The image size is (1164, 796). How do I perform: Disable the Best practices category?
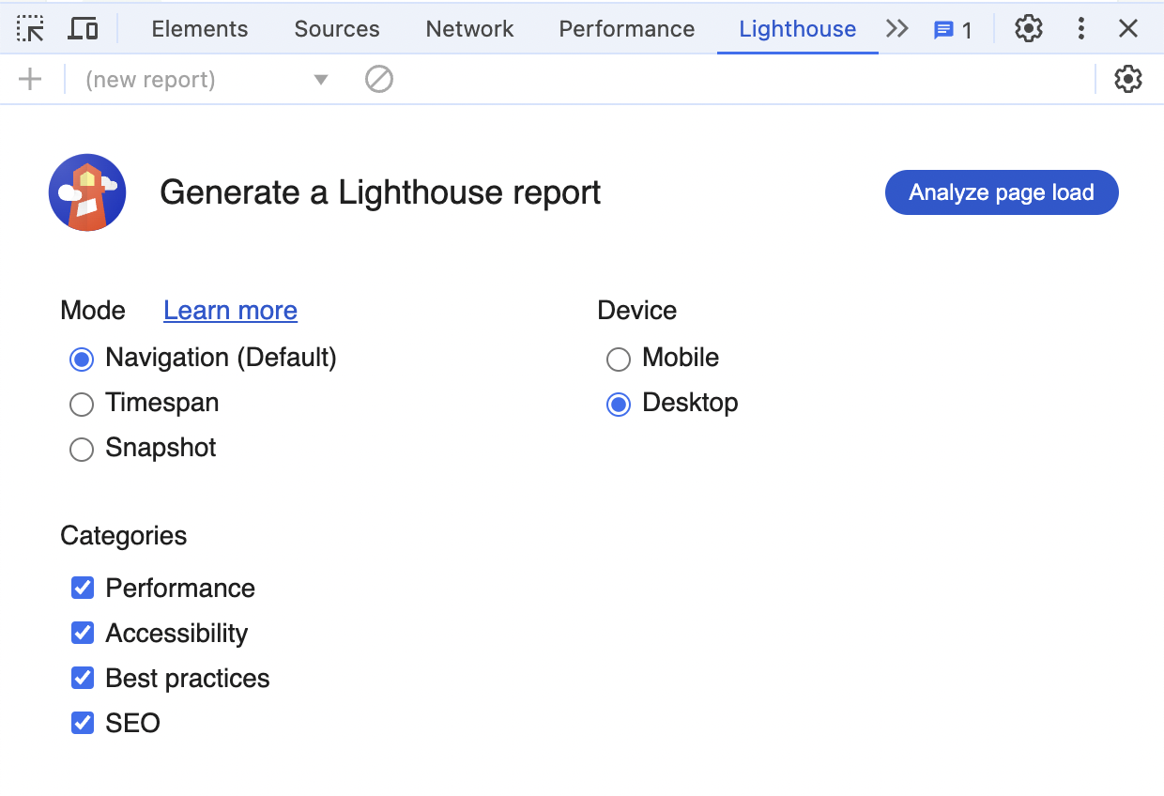click(x=83, y=677)
